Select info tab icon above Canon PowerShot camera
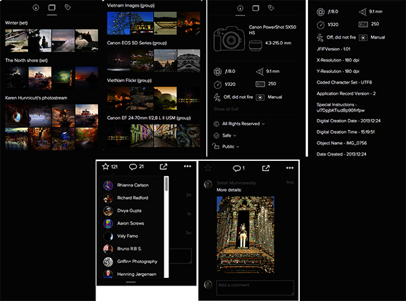Screen dimensions: 406x301 pos(240,8)
